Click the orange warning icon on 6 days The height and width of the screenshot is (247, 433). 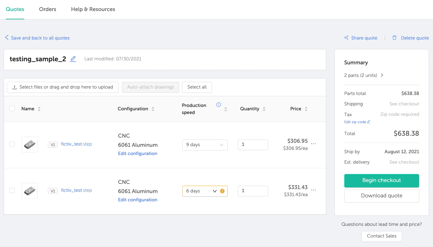(222, 191)
